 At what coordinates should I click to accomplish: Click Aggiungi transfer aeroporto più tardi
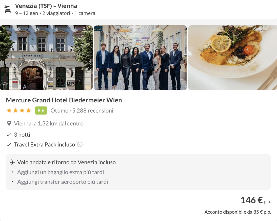click(x=63, y=182)
